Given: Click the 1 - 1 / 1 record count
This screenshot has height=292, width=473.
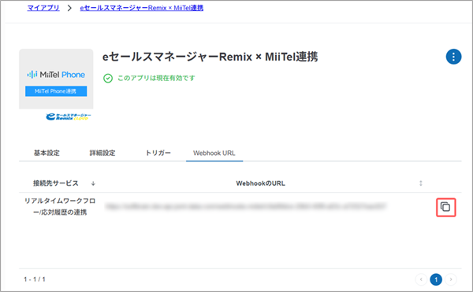Looking at the screenshot, I should (35, 279).
